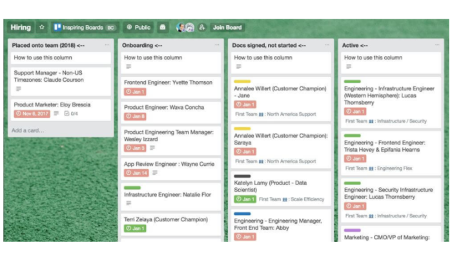Open the Docs signed, not started list menu
This screenshot has width=452, height=271.
(x=327, y=45)
